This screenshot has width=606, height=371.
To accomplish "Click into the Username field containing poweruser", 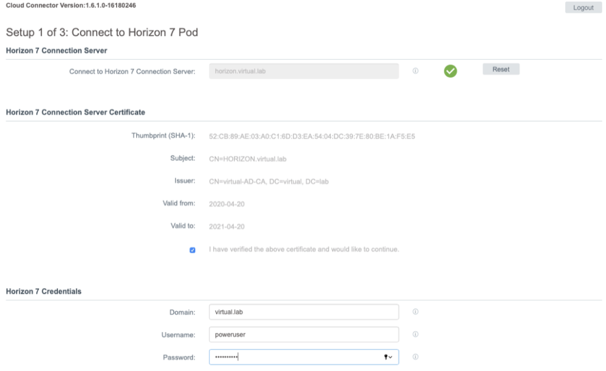I will coord(304,334).
